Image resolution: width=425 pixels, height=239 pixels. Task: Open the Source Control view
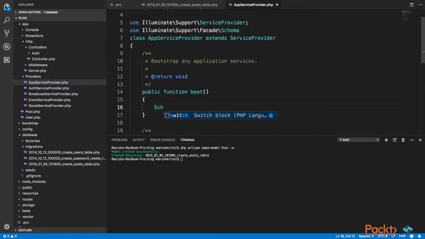click(x=7, y=33)
